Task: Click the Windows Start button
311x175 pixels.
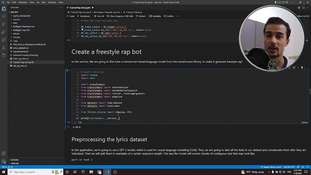Action: point(3,172)
